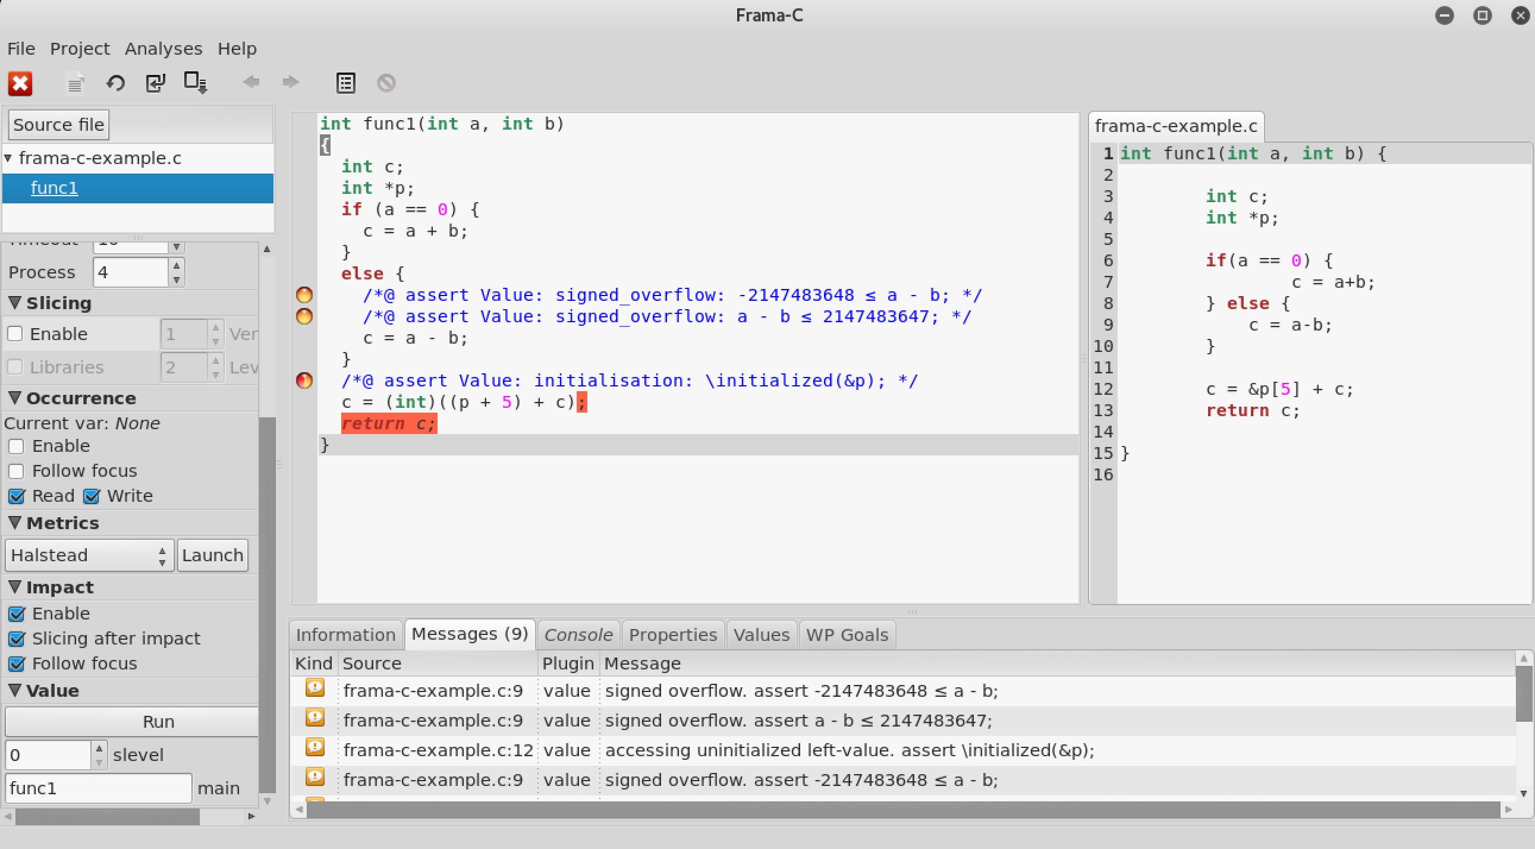Click the reparse (circular arrow) toolbar icon
The height and width of the screenshot is (849, 1535).
coord(115,83)
